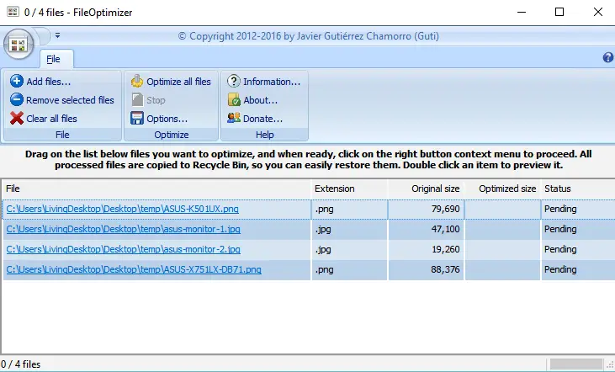Click Pending status of ASUS-K501UX.png row
The width and height of the screenshot is (615, 372).
tap(578, 209)
